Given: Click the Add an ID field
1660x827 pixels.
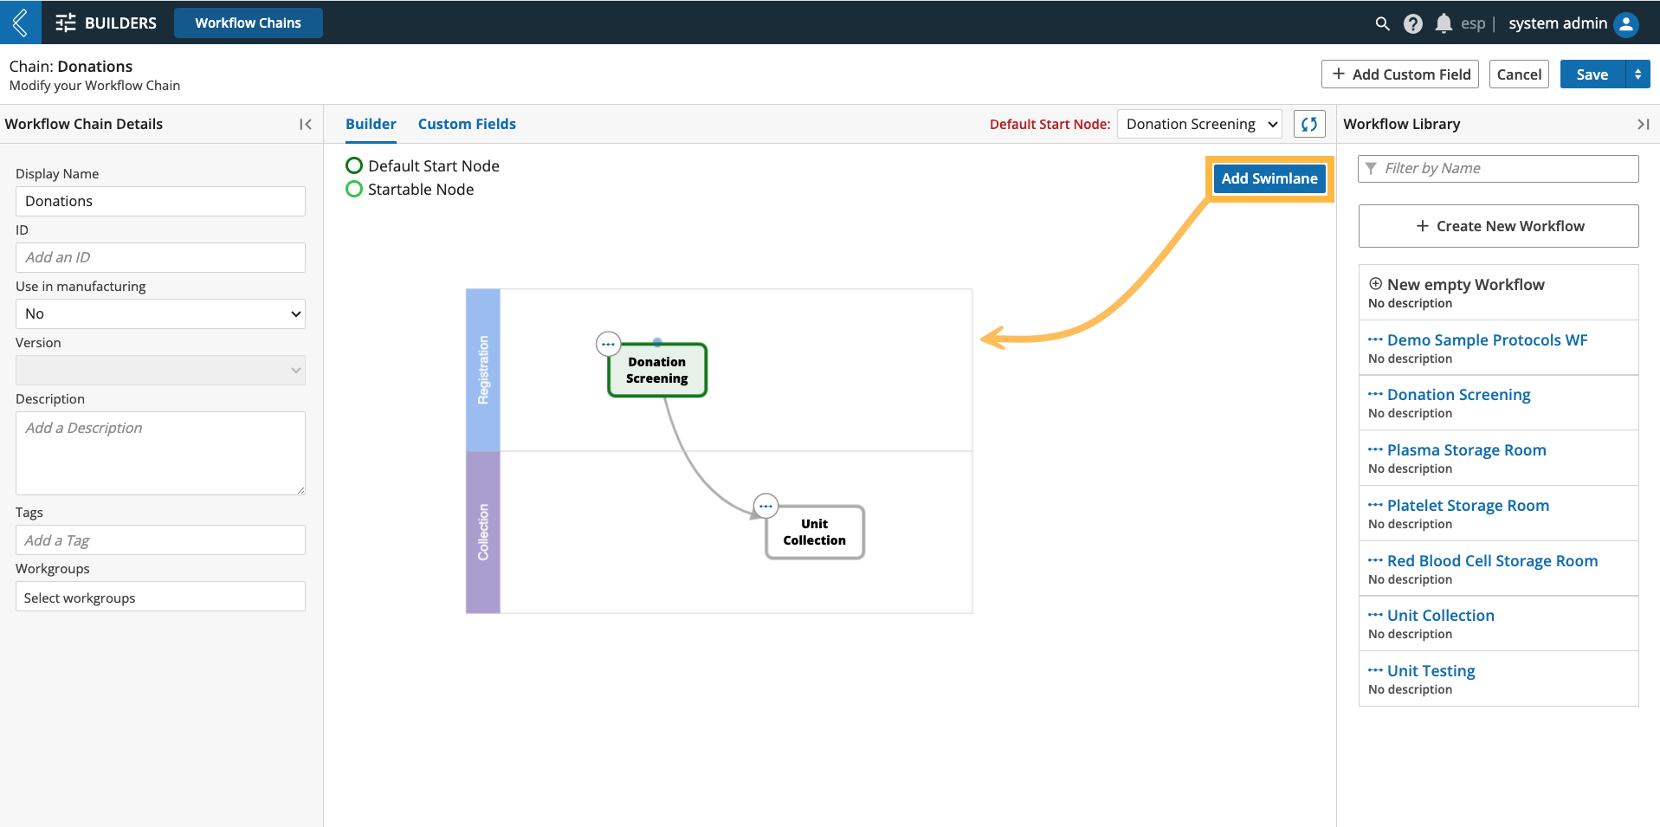Looking at the screenshot, I should [x=160, y=257].
